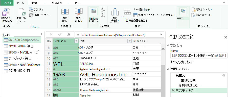Click the AFLAC Inc. cell

click(x=106, y=64)
